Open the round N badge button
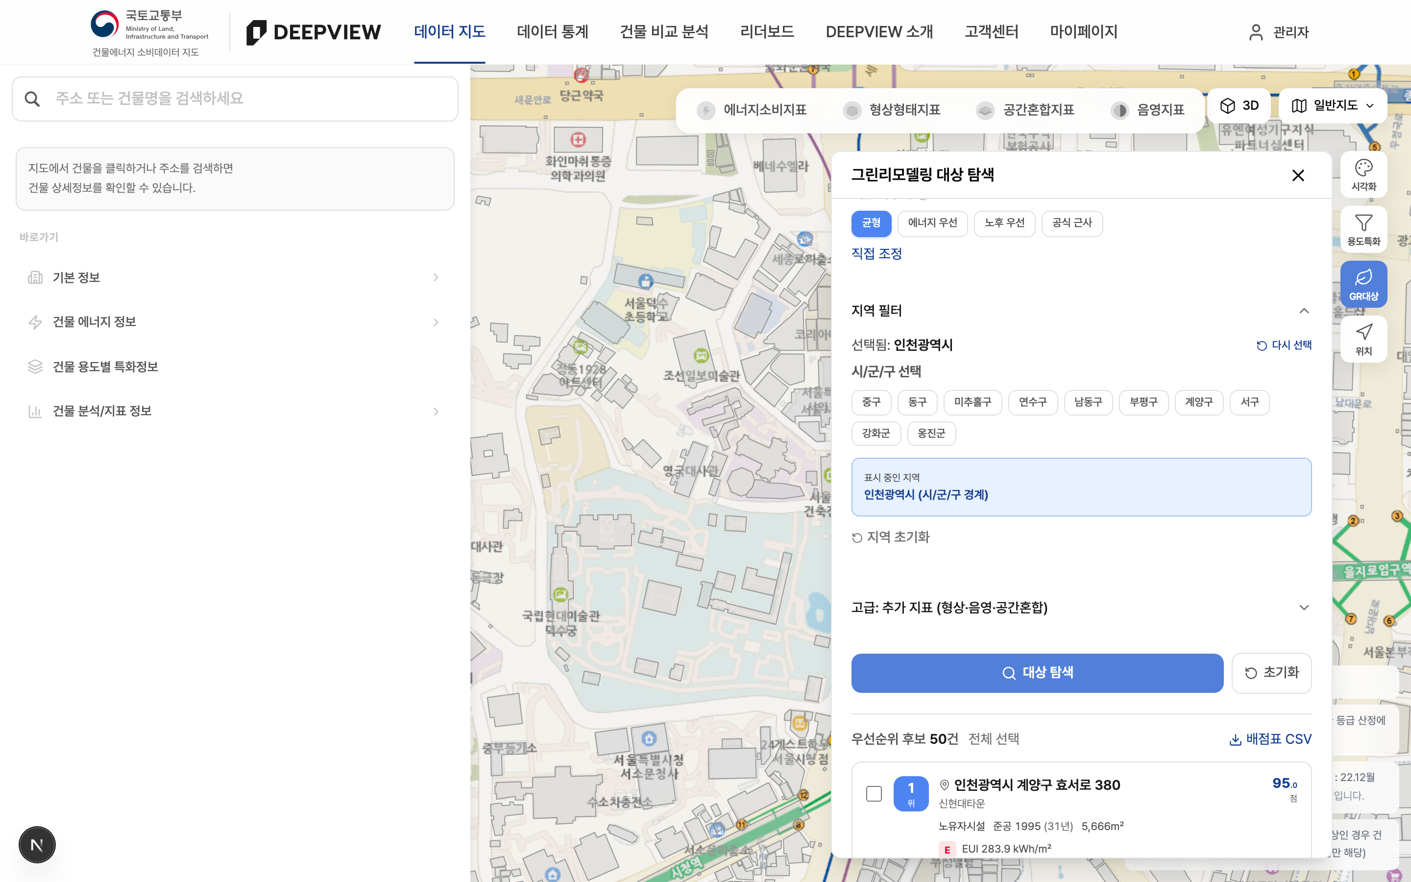The height and width of the screenshot is (882, 1411). coord(37,844)
